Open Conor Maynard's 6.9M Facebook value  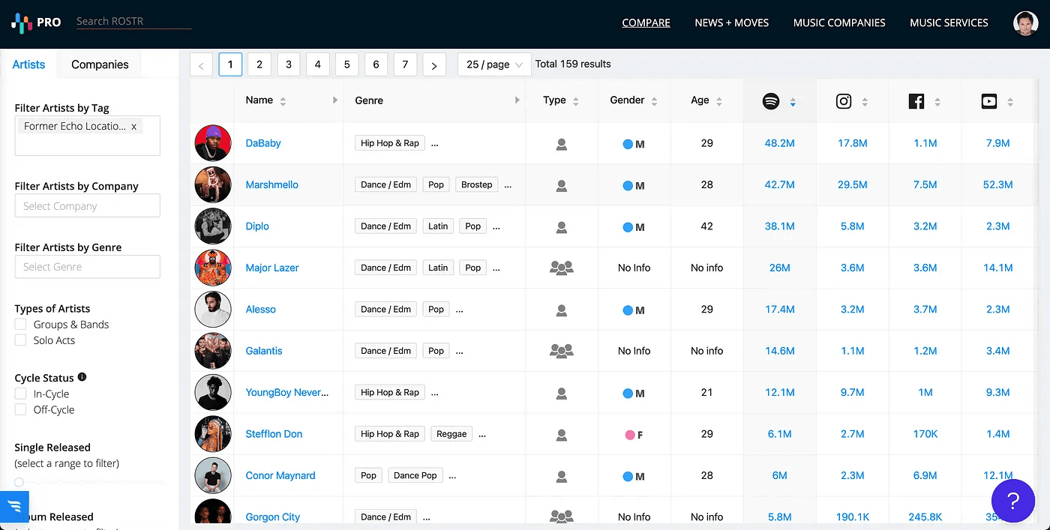(x=925, y=475)
